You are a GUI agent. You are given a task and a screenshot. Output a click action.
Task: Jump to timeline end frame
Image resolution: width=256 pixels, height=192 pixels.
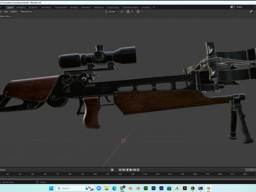(138, 170)
